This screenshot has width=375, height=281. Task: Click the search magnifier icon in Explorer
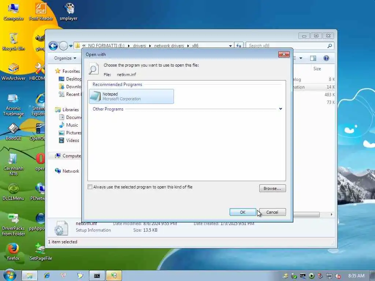330,46
